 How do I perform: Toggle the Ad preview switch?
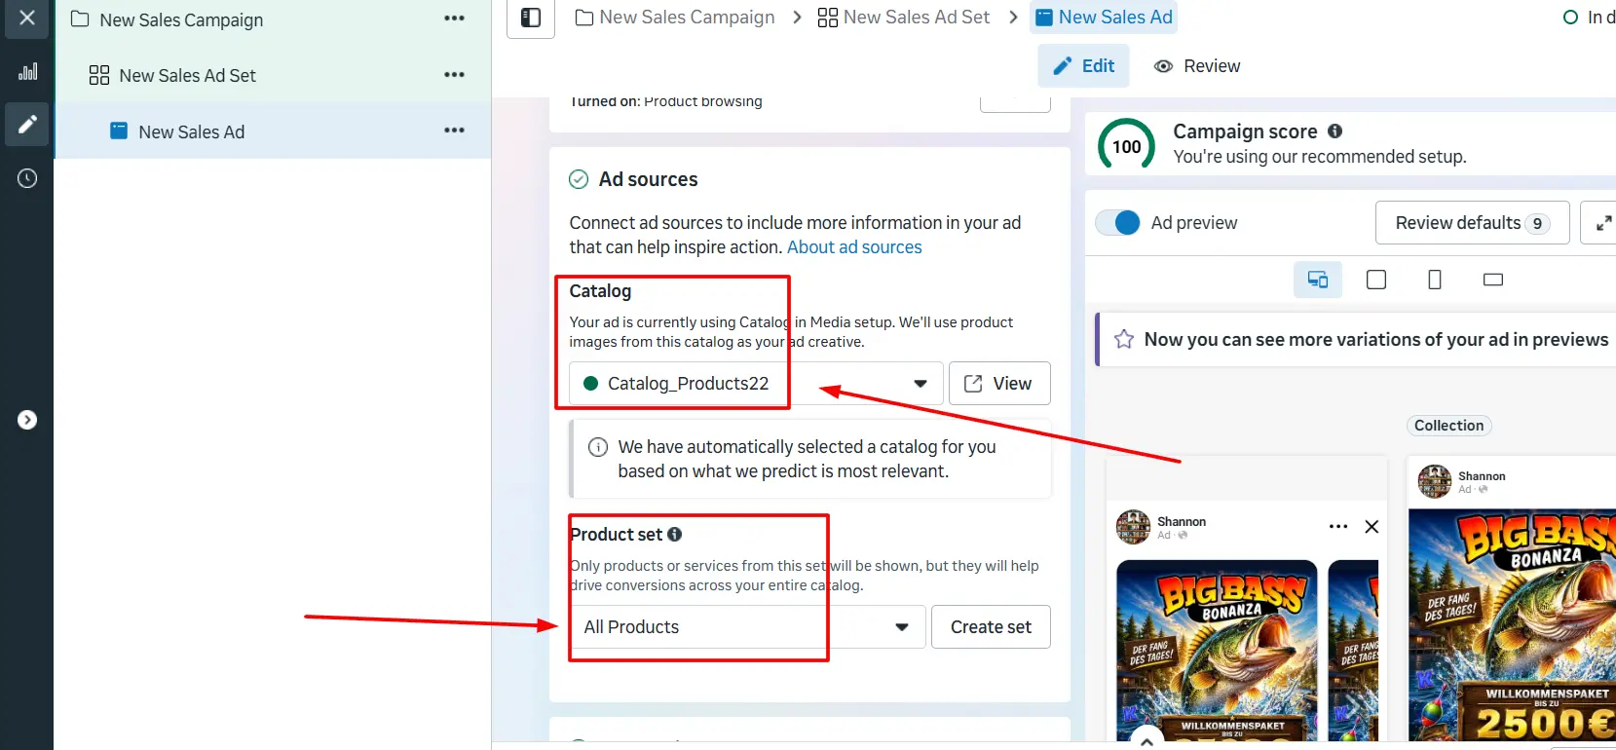[x=1117, y=223]
